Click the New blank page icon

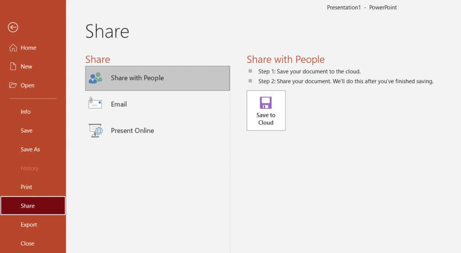(x=13, y=67)
